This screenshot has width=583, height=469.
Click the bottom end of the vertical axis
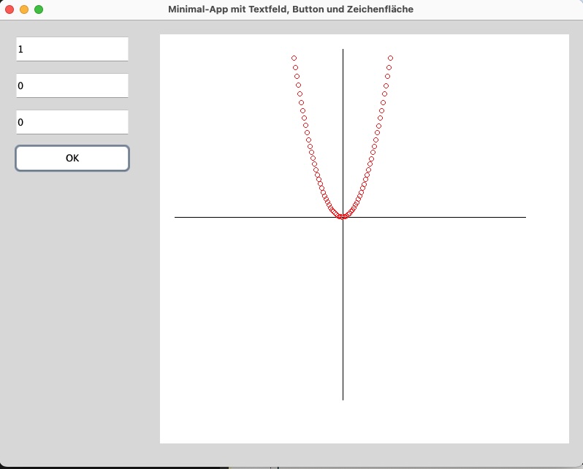pos(343,399)
